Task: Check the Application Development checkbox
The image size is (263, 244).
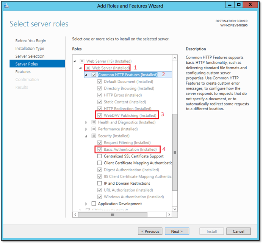Action: pos(94,204)
